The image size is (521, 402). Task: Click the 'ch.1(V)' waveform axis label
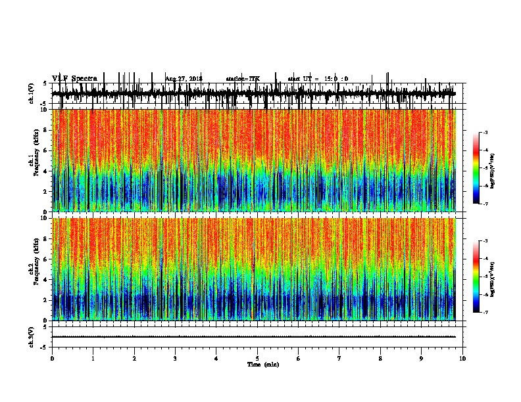[x=31, y=93]
